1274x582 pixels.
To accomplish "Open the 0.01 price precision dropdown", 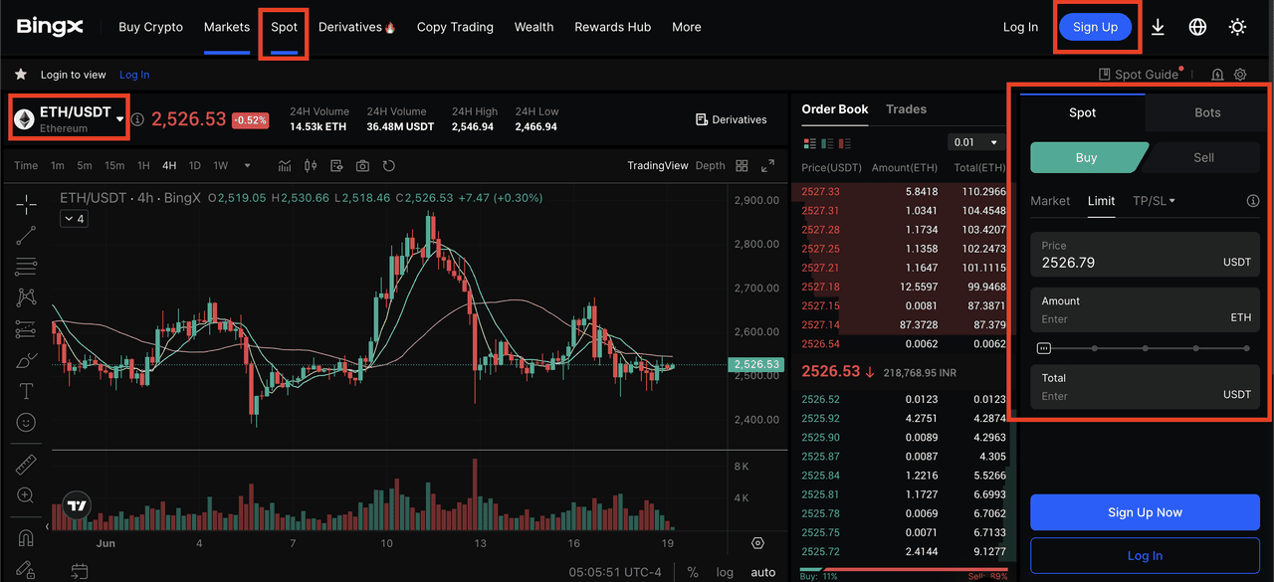I will (975, 143).
